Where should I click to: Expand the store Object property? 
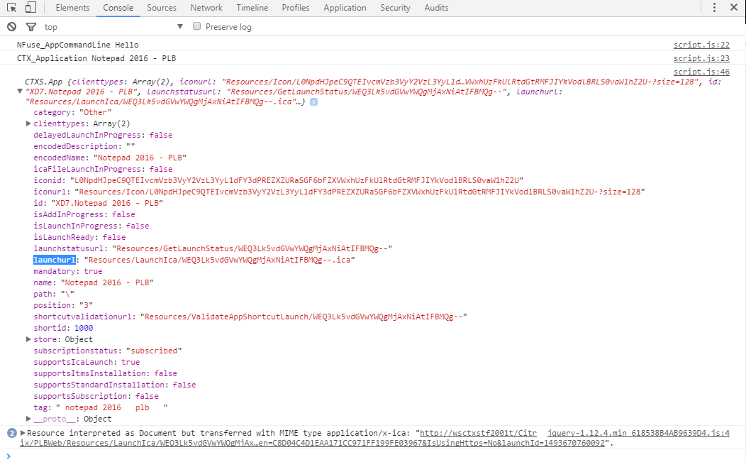coord(29,339)
